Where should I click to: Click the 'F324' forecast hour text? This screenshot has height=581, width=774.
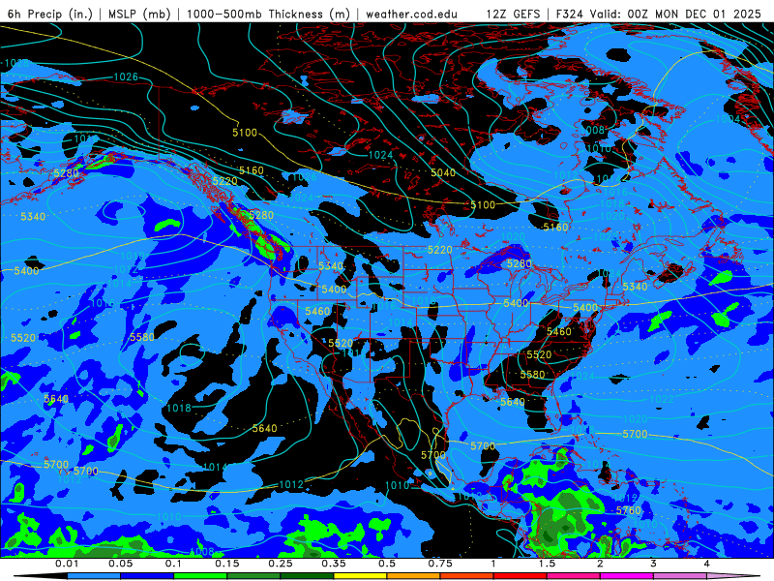(x=570, y=14)
